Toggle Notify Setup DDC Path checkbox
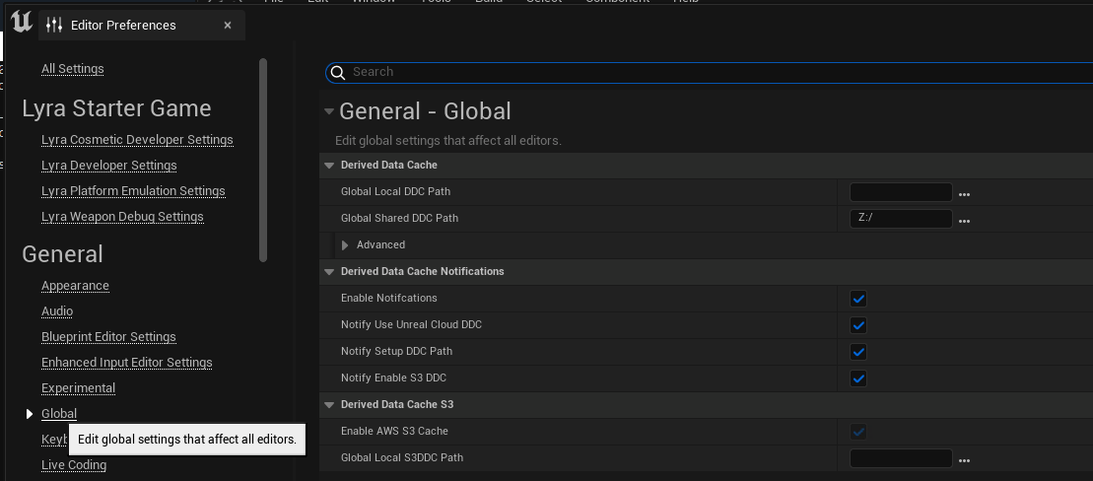The image size is (1093, 481). point(858,351)
